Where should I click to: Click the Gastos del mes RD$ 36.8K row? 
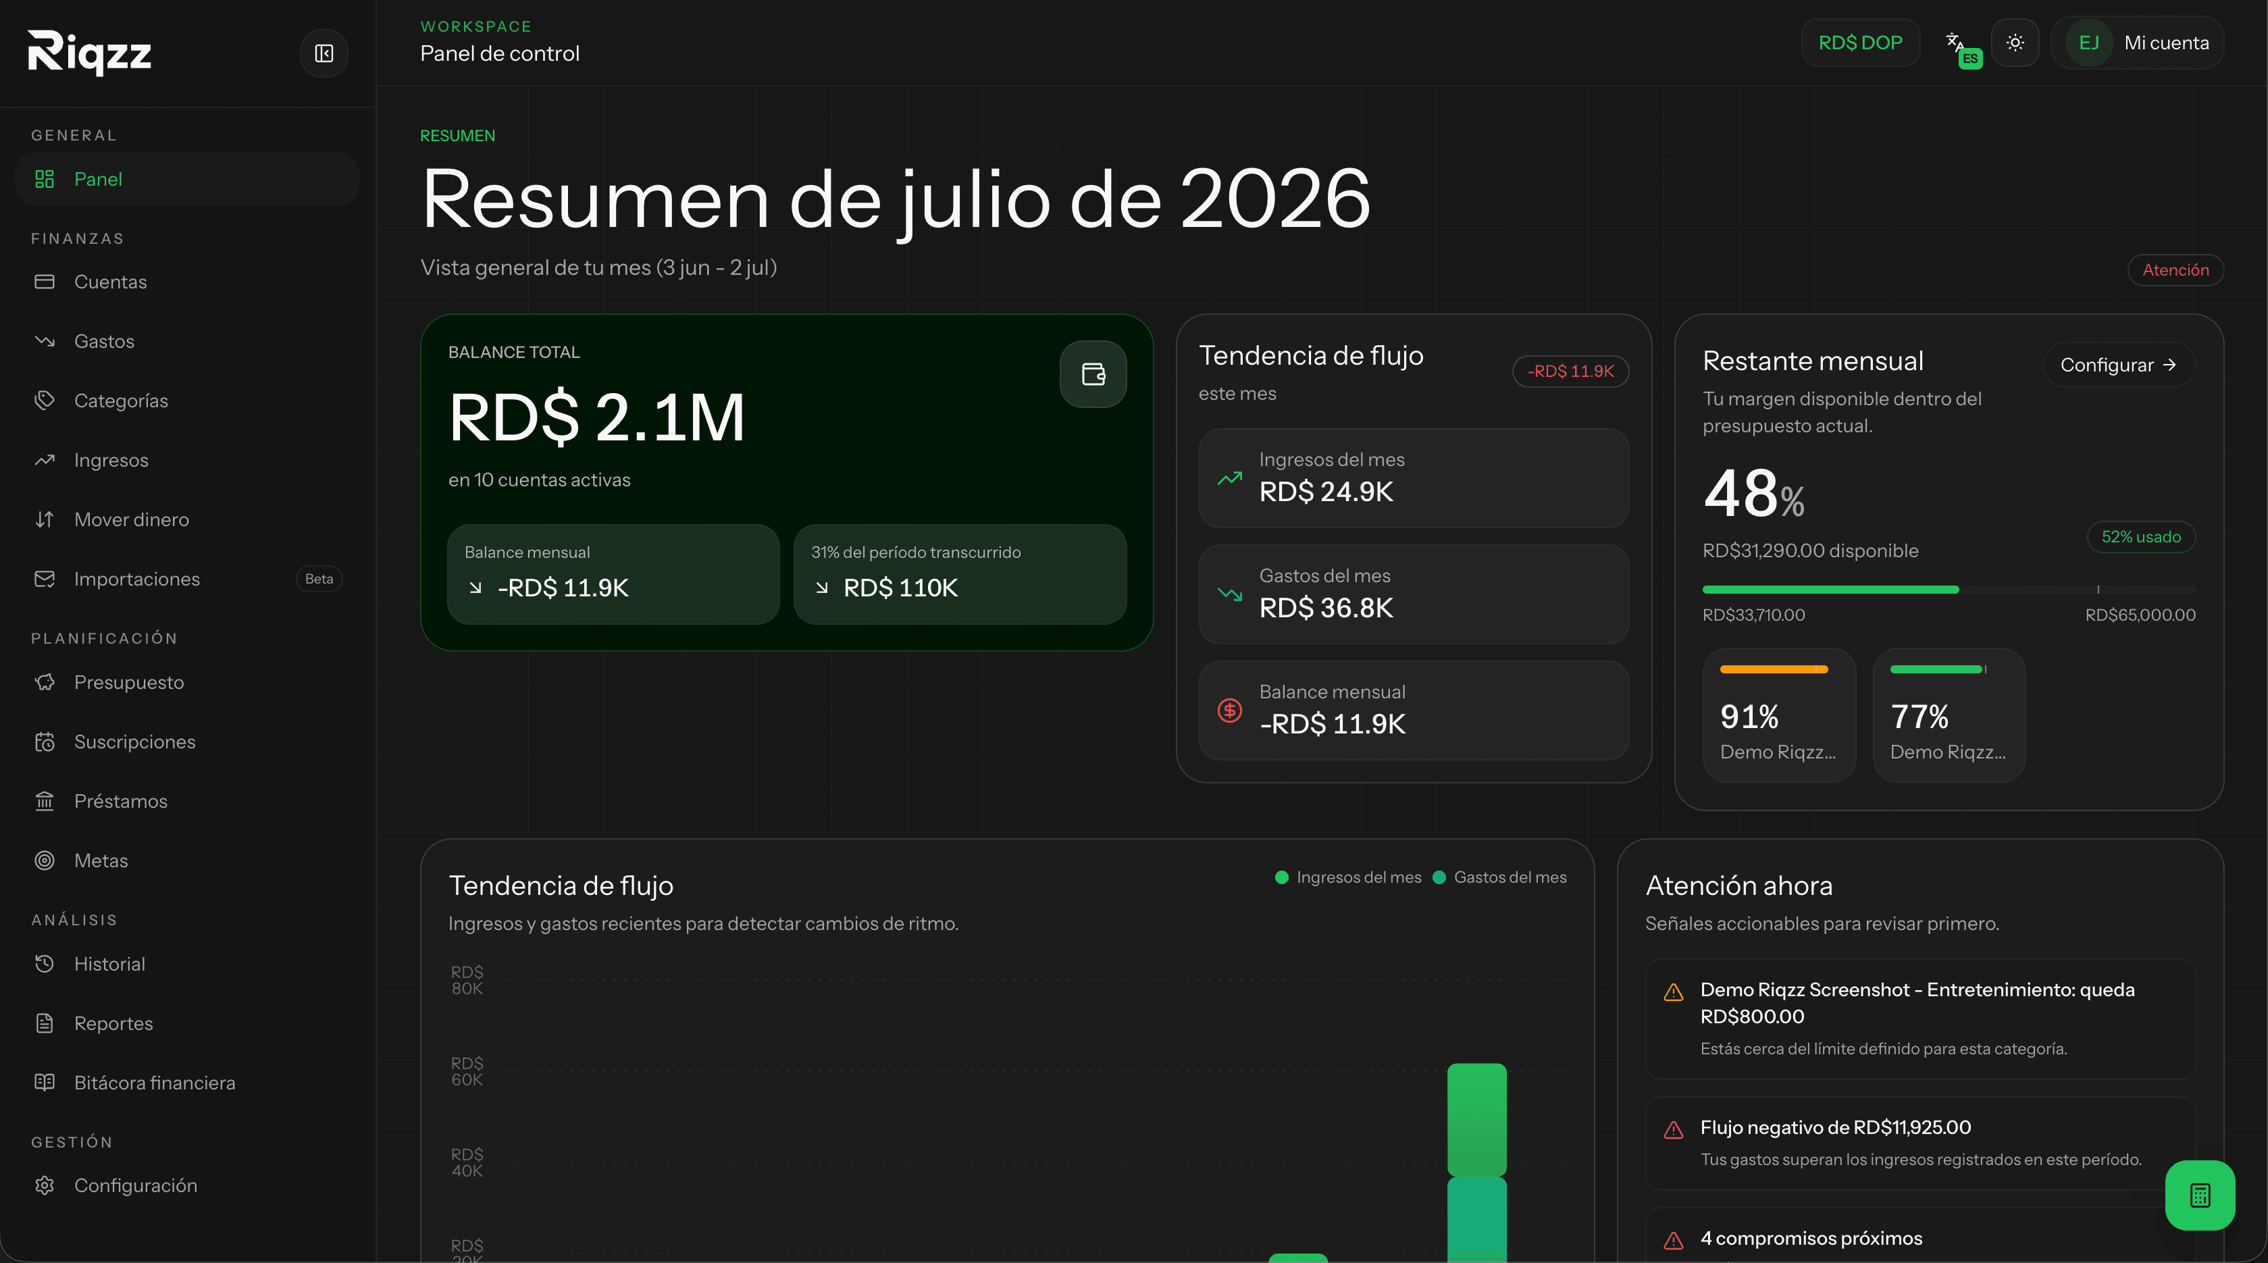(1413, 594)
